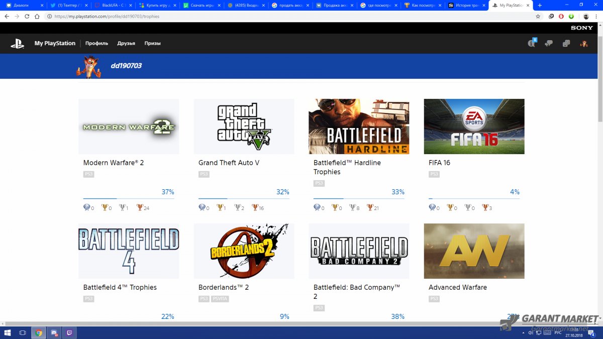The height and width of the screenshot is (339, 603).
Task: Switch to the Твиттер tab
Action: (x=68, y=5)
